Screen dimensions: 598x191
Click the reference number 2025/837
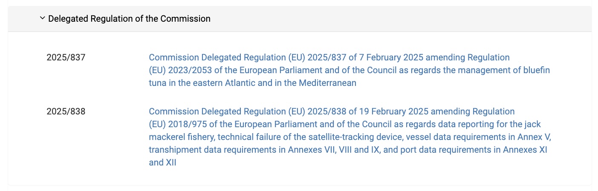click(x=66, y=57)
